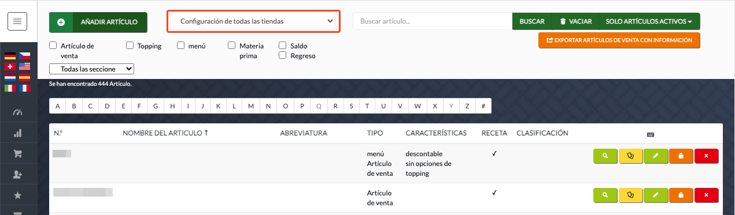This screenshot has height=215, width=735.
Task: Sort by Nombre del artículo column header
Action: [x=165, y=133]
